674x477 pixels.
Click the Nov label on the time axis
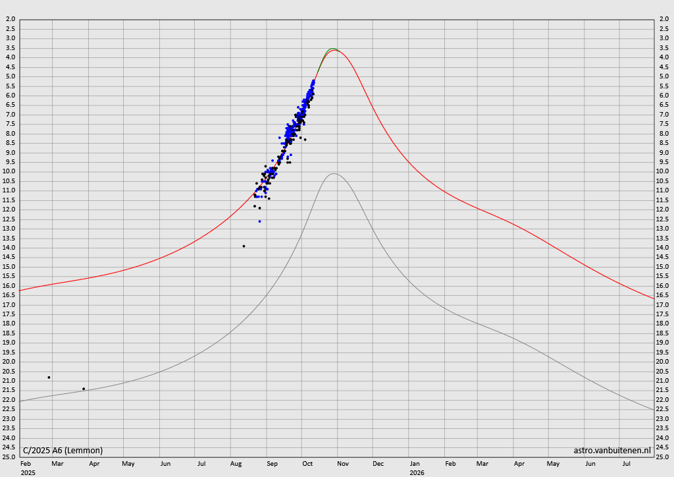(x=343, y=464)
